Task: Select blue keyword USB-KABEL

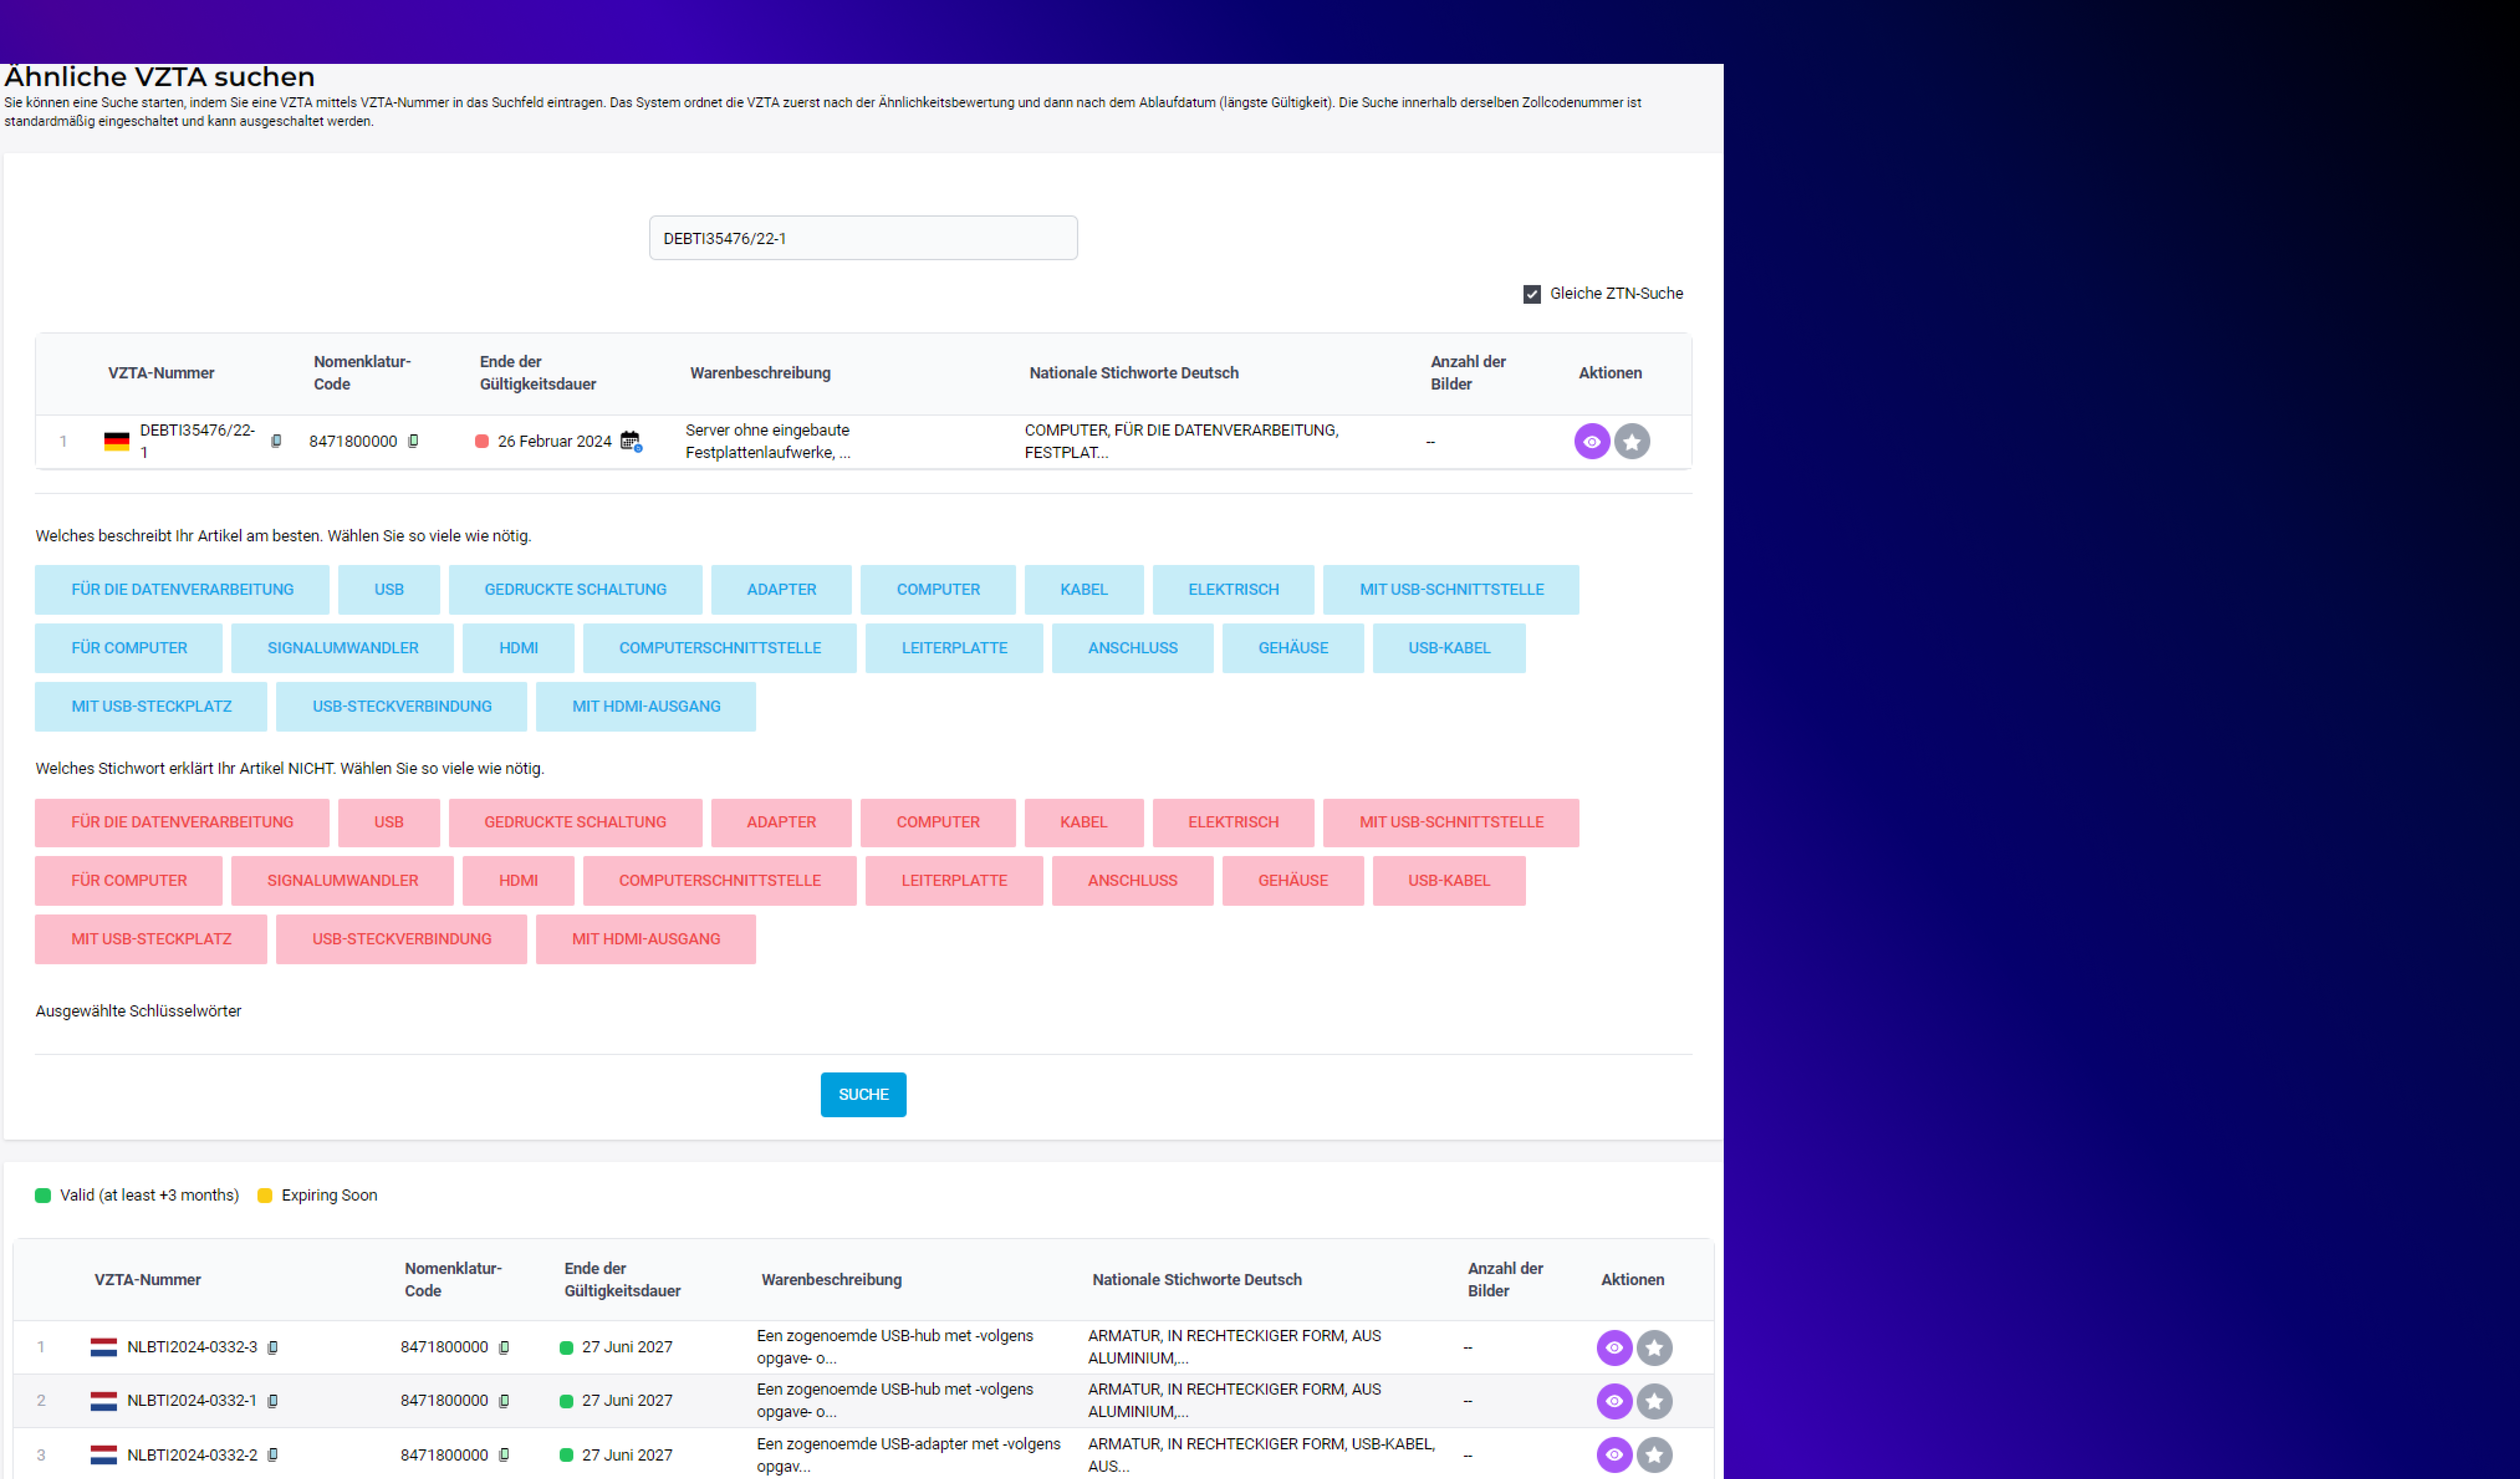Action: [x=1448, y=648]
